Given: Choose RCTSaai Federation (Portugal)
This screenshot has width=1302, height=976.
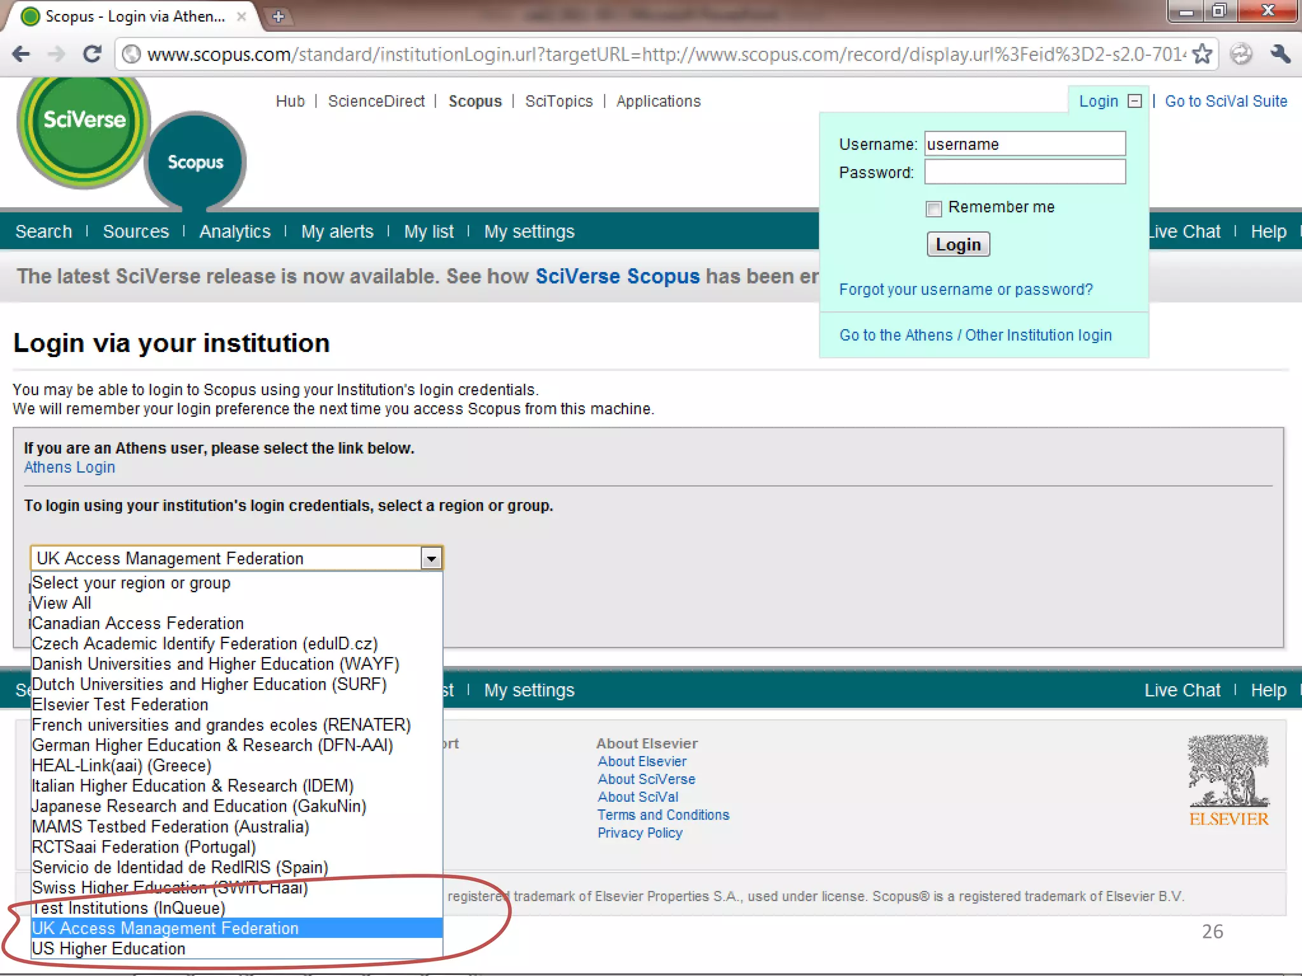Looking at the screenshot, I should (236, 847).
